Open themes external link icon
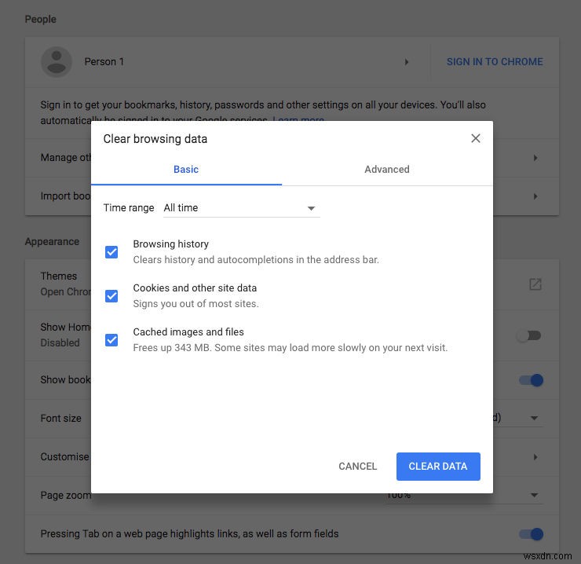 pyautogui.click(x=535, y=284)
